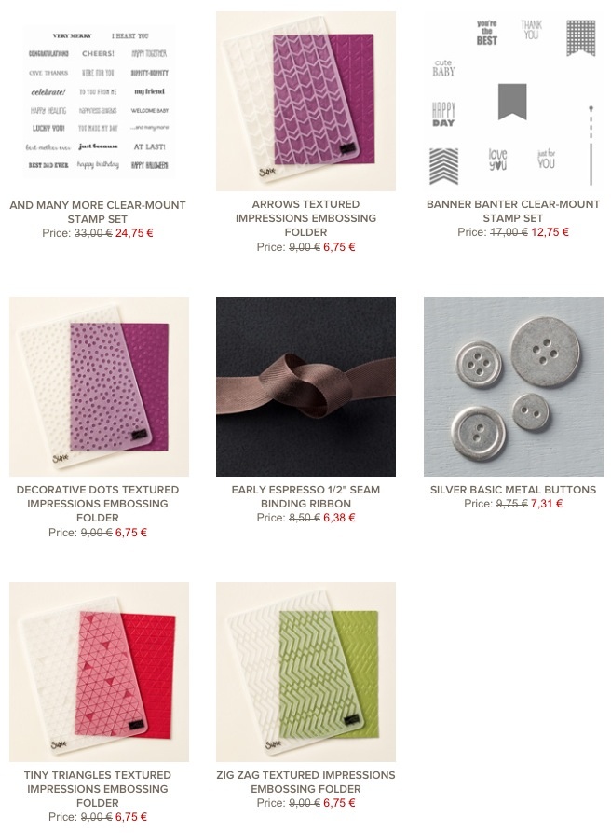Image resolution: width=611 pixels, height=833 pixels.
Task: Click the 7,31 € metal buttons price
Action: click(547, 504)
